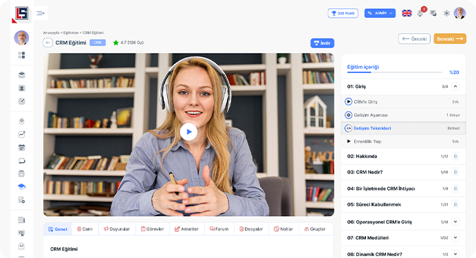
Task: Open the contact person icon in sidebar
Action: pyautogui.click(x=21, y=88)
